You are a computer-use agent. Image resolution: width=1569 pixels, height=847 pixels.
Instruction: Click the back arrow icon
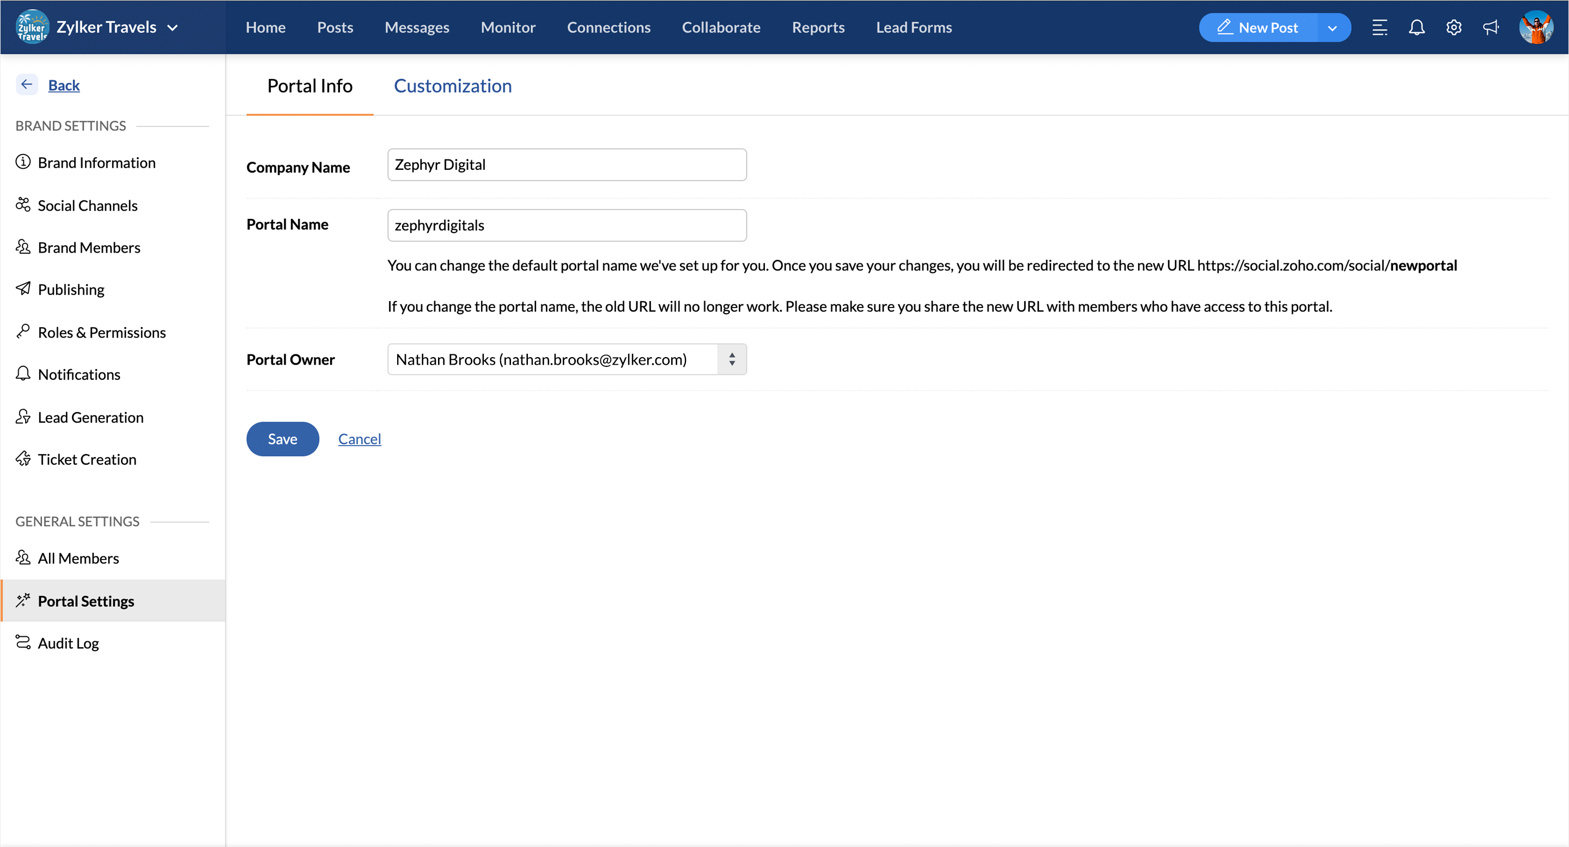[27, 84]
